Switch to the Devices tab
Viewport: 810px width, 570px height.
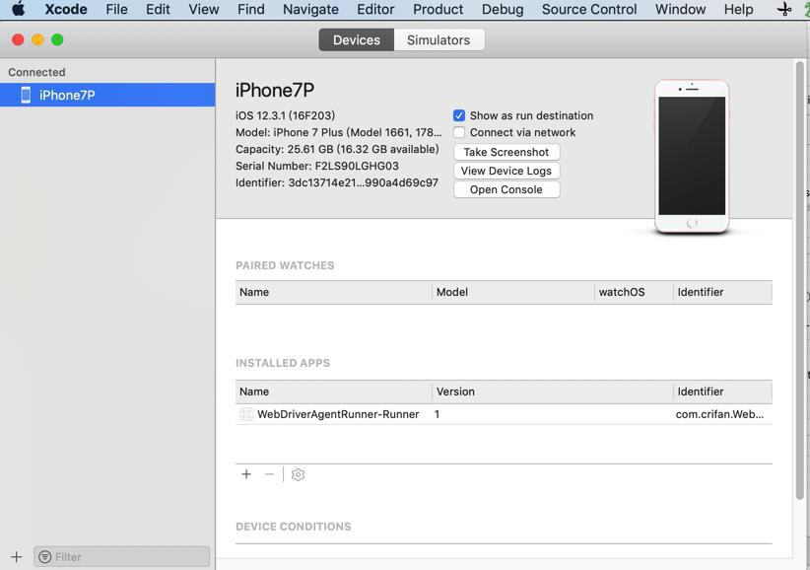(357, 39)
